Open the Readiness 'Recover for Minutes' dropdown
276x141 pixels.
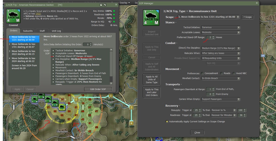[x=223, y=115]
